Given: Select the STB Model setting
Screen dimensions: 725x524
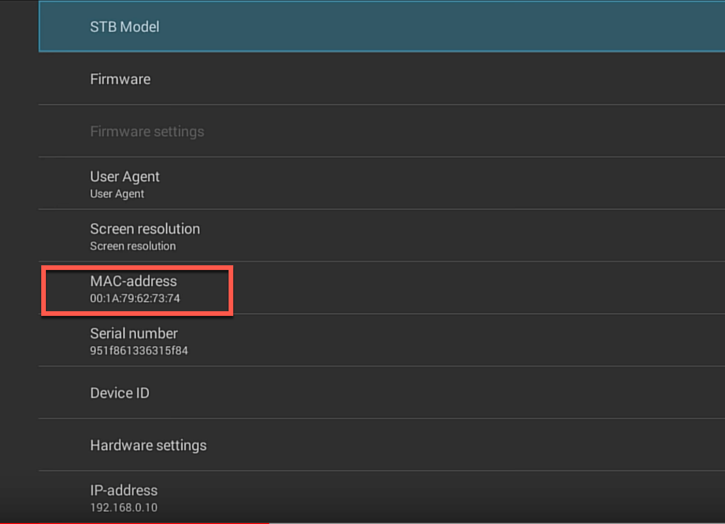Looking at the screenshot, I should 382,26.
